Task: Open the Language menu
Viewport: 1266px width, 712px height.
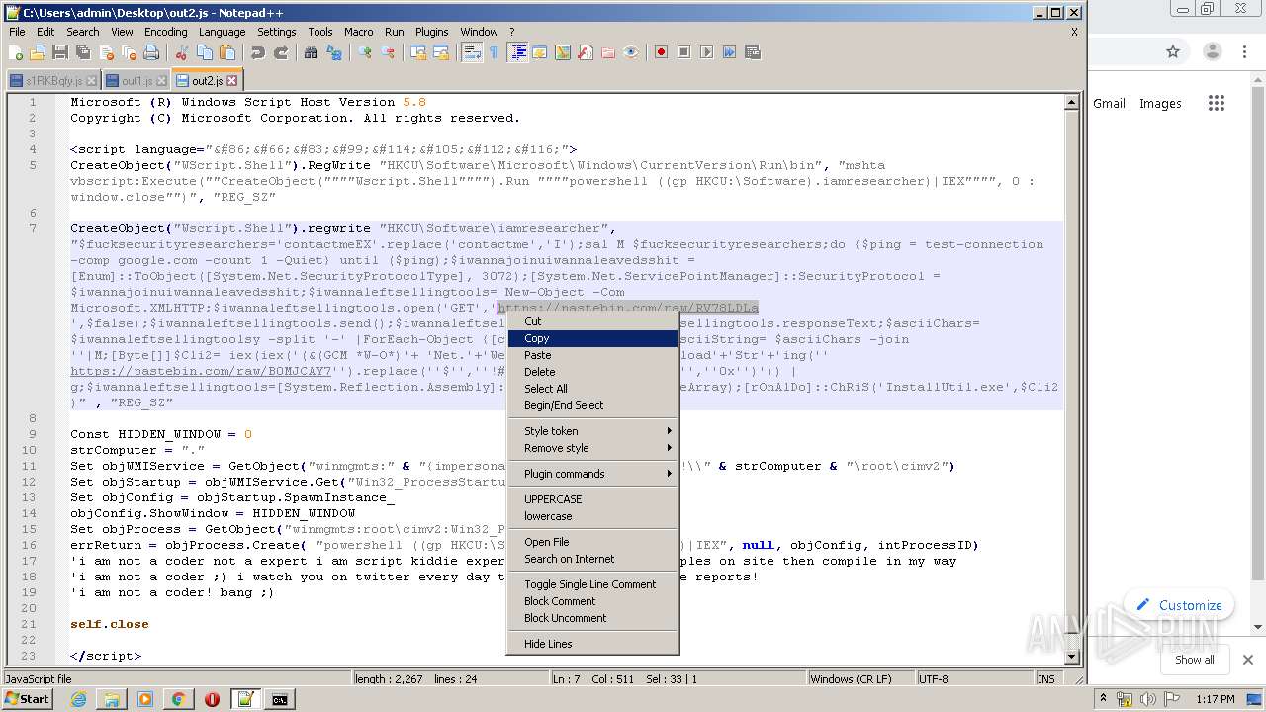Action: (x=222, y=32)
